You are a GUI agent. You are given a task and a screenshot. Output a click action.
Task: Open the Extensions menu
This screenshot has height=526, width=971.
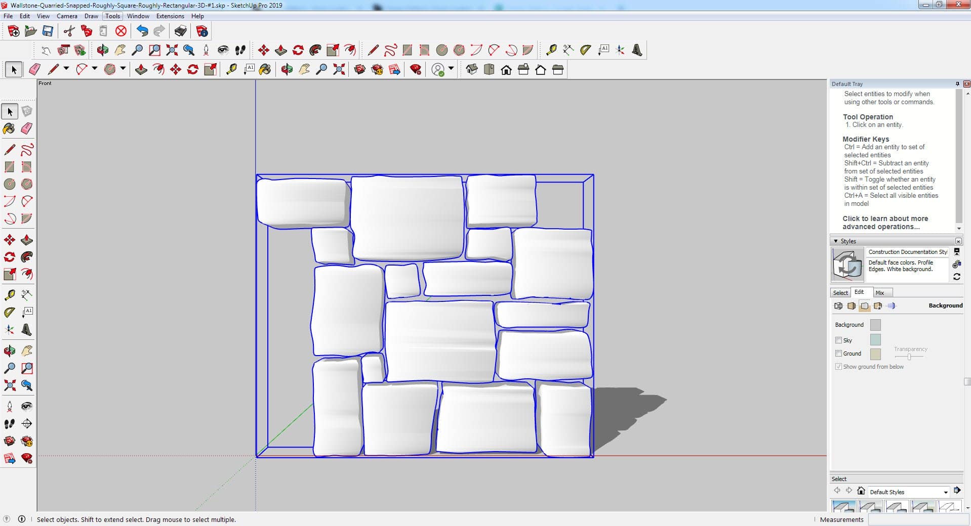(x=170, y=16)
